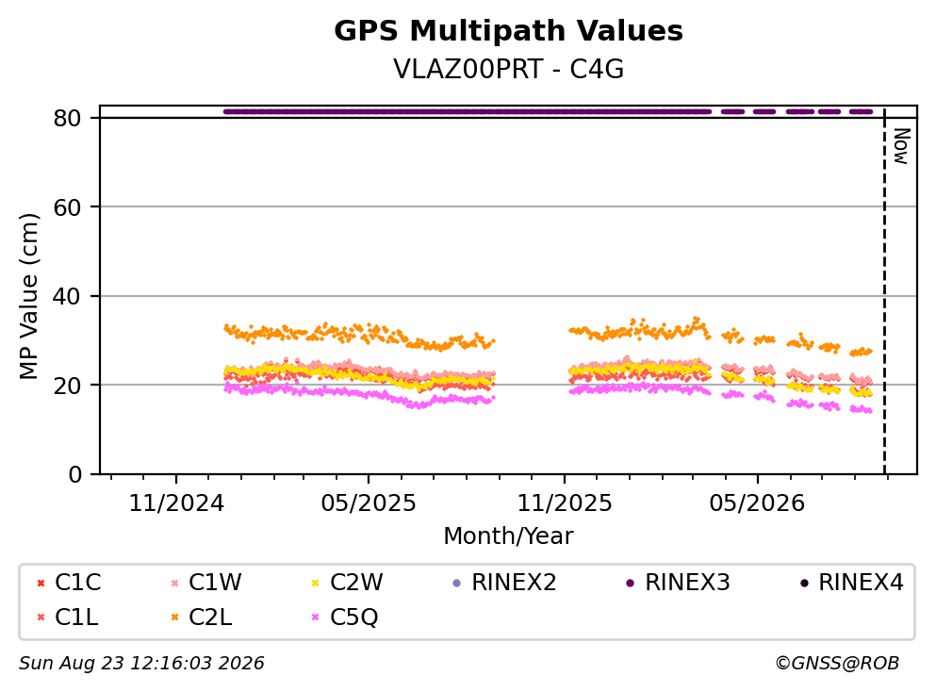Select the chart title GPS Multipath Values
This screenshot has width=936, height=692.
[509, 31]
